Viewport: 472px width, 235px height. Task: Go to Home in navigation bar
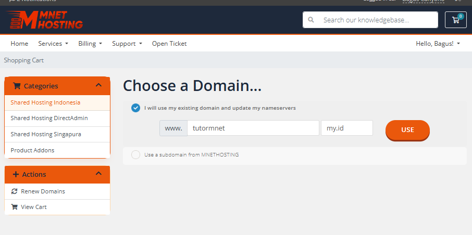pos(19,44)
